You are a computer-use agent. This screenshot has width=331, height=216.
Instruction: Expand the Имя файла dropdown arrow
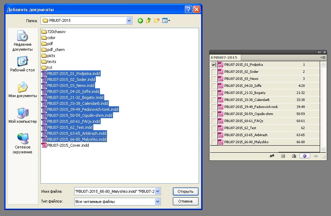[158, 191]
